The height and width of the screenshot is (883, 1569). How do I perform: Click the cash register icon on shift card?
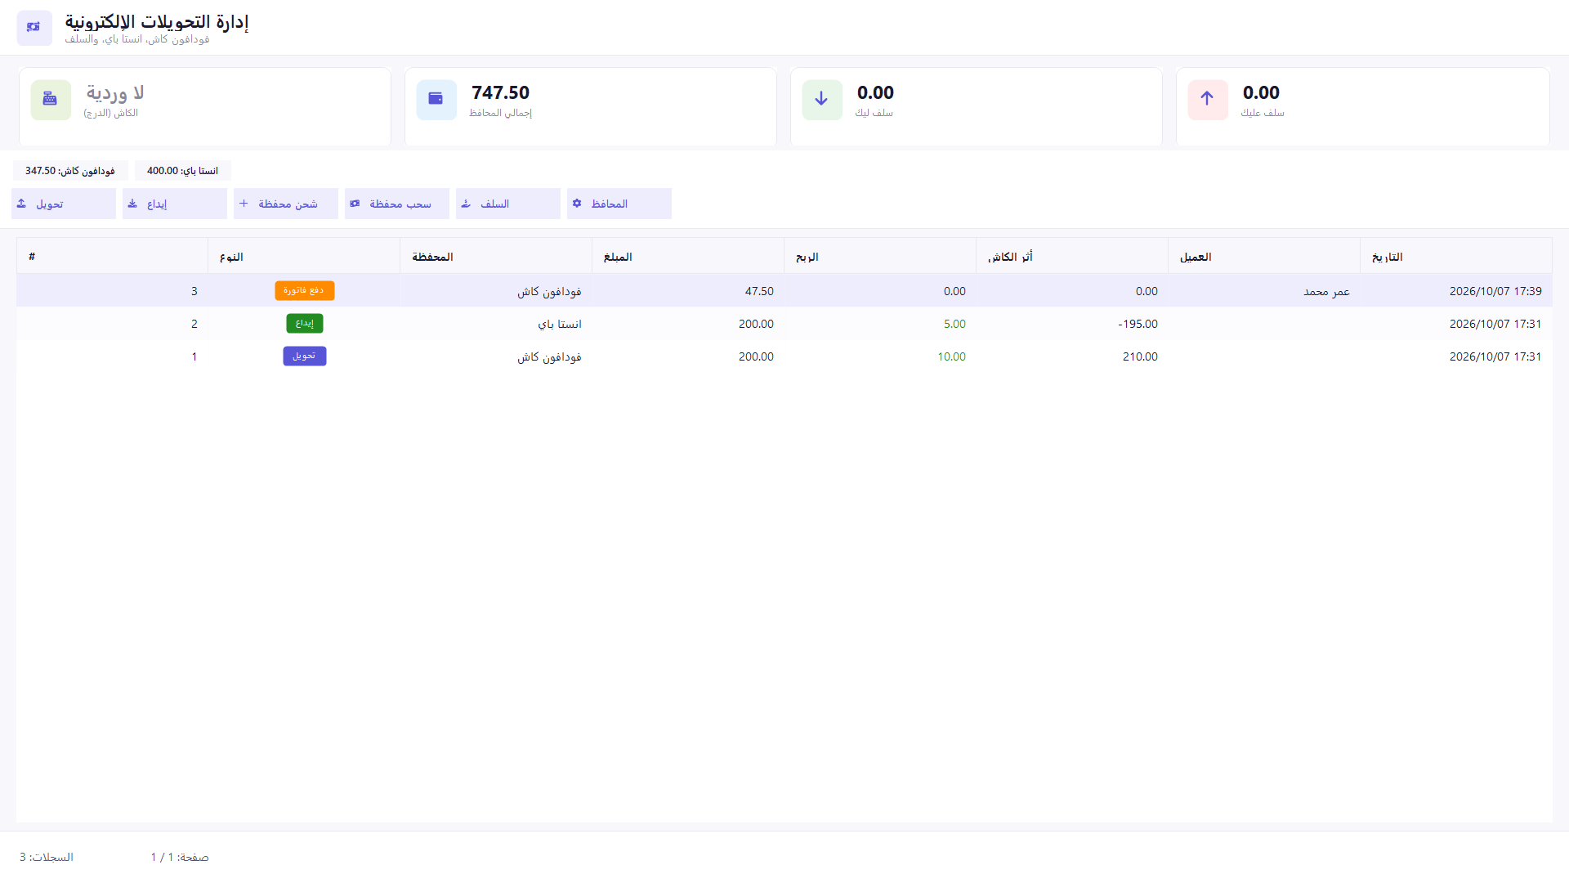click(51, 100)
